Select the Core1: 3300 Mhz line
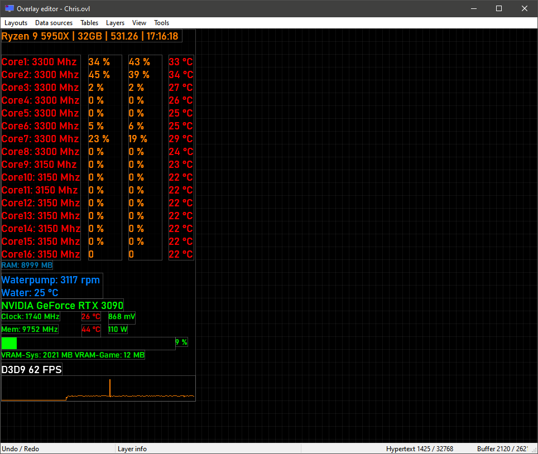This screenshot has width=538, height=454. pos(39,62)
